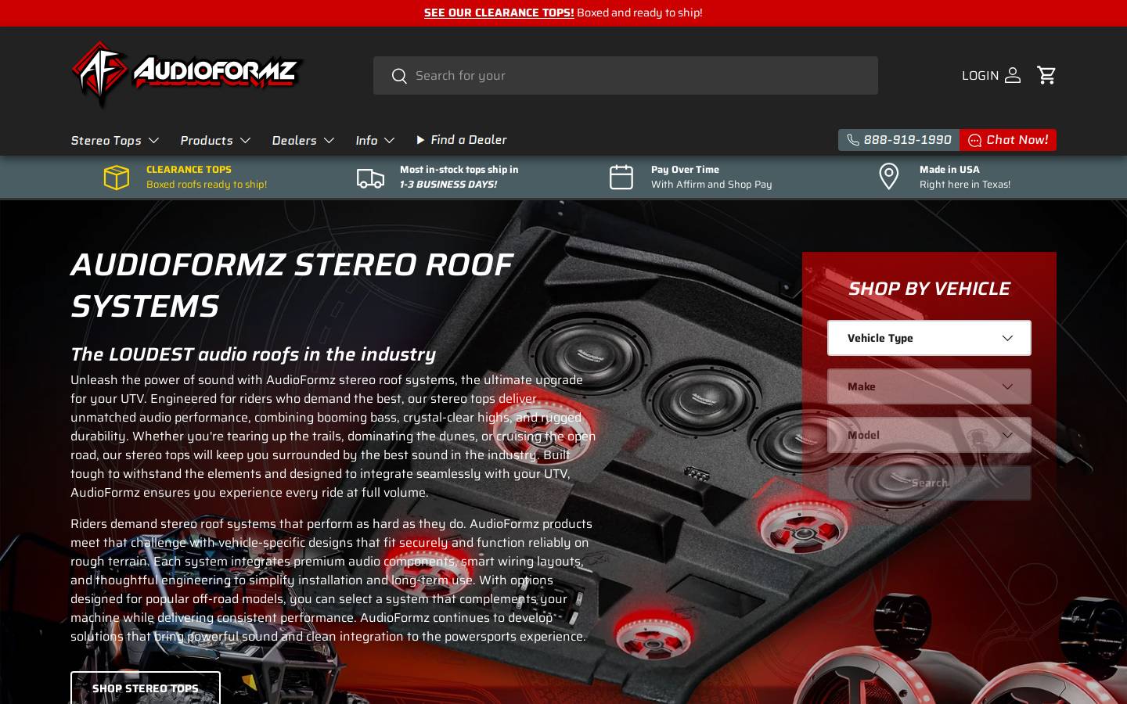This screenshot has height=704, width=1127.
Task: Click the yellow box clearance icon
Action: (x=117, y=178)
